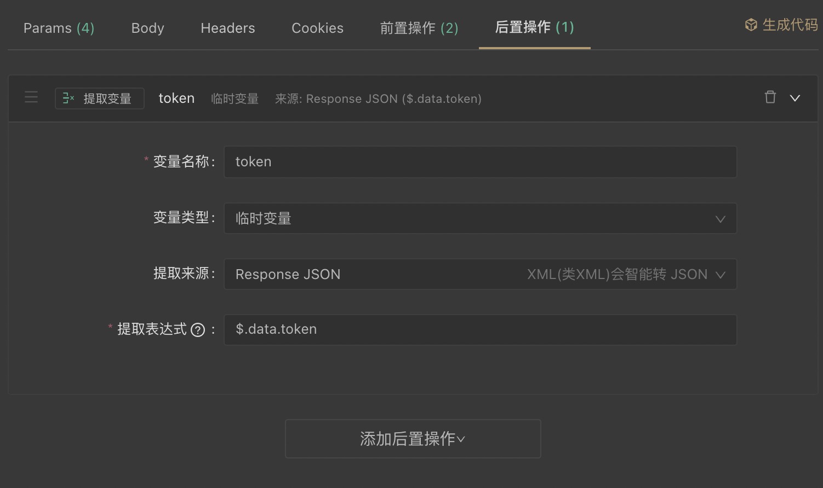
Task: Open the Cookies tab
Action: point(317,28)
